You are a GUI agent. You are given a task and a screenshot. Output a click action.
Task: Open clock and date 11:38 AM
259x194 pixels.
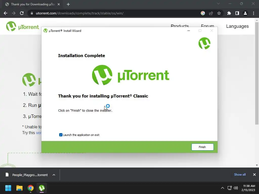point(248,188)
